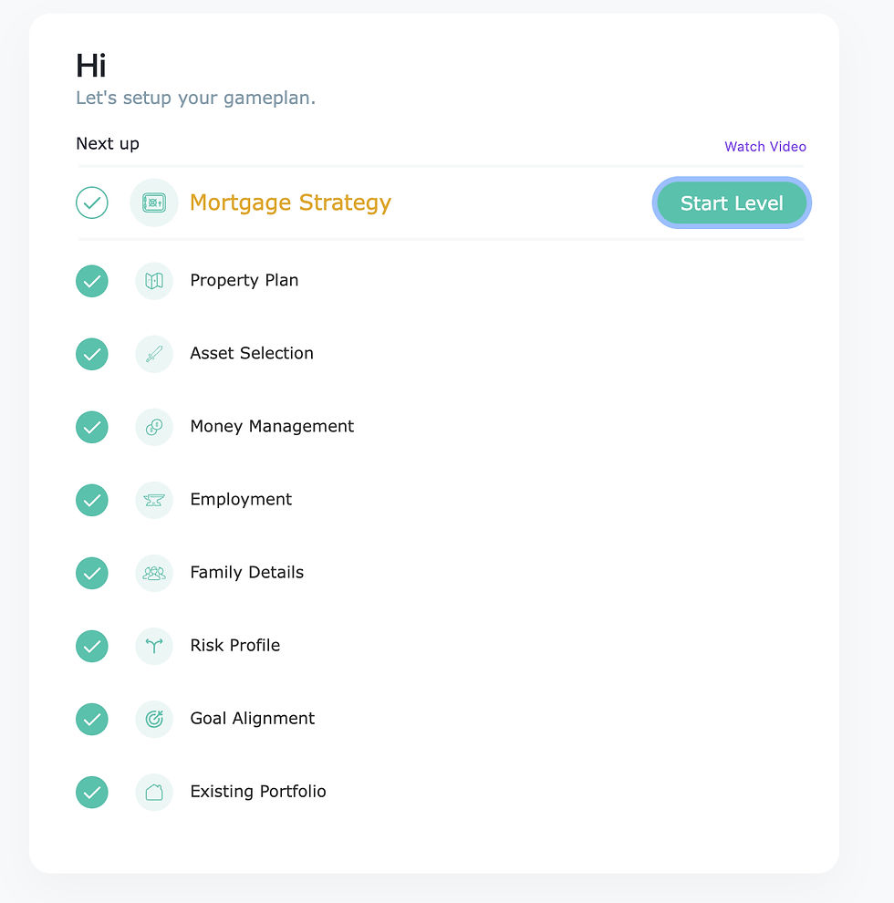Open the Asset Selection level
The width and height of the screenshot is (894, 903).
(251, 354)
